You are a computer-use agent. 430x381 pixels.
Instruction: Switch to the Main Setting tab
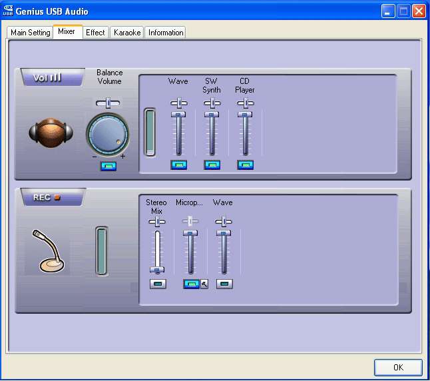[x=30, y=33]
